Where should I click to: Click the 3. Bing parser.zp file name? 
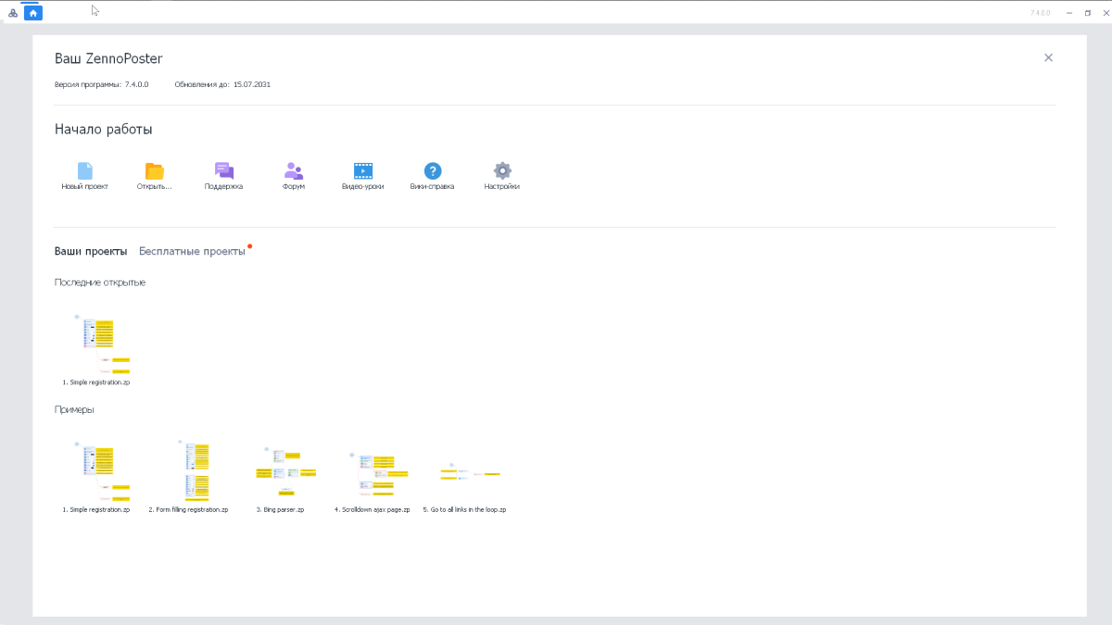point(281,510)
